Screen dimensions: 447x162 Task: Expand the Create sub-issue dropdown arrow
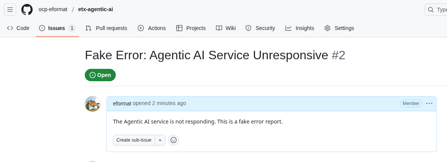tap(160, 140)
